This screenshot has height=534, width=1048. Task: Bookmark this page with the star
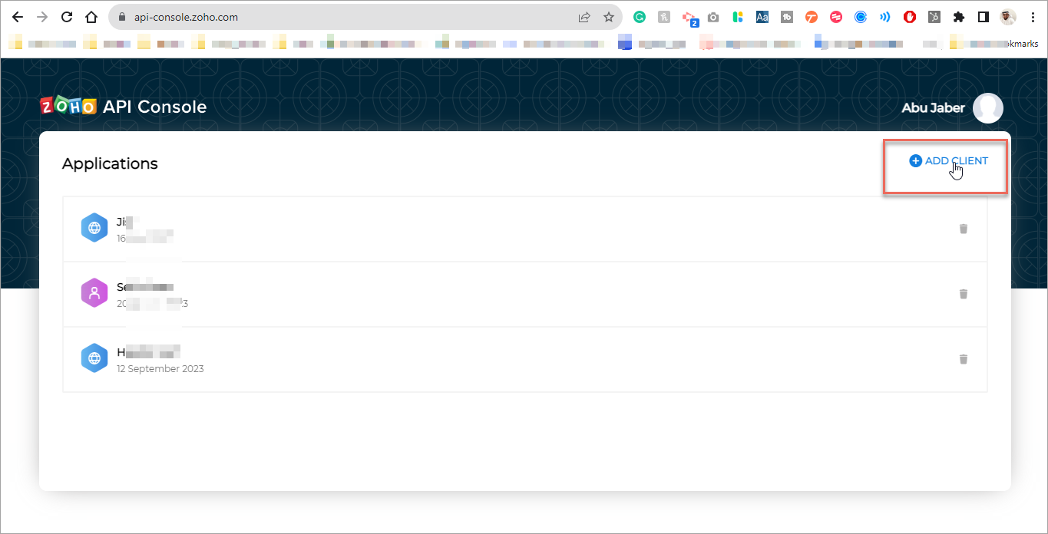(608, 17)
